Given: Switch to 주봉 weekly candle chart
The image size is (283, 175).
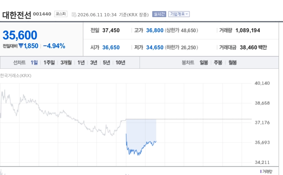Looking at the screenshot, I should (218, 63).
